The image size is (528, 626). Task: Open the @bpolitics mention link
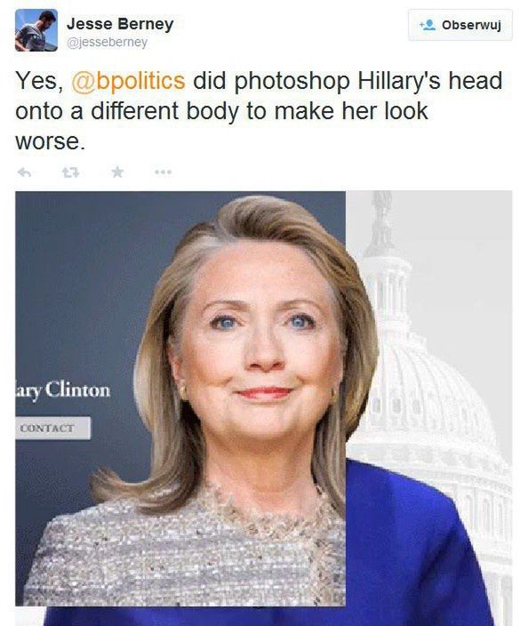click(x=128, y=81)
